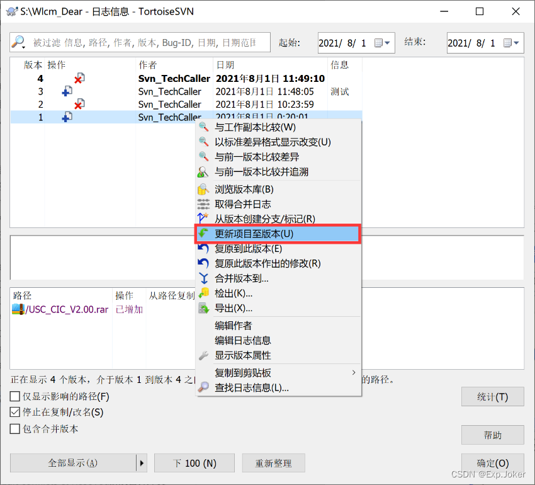Click the merge log icon beside 取得合并日志
Image resolution: width=535 pixels, height=485 pixels.
[203, 204]
